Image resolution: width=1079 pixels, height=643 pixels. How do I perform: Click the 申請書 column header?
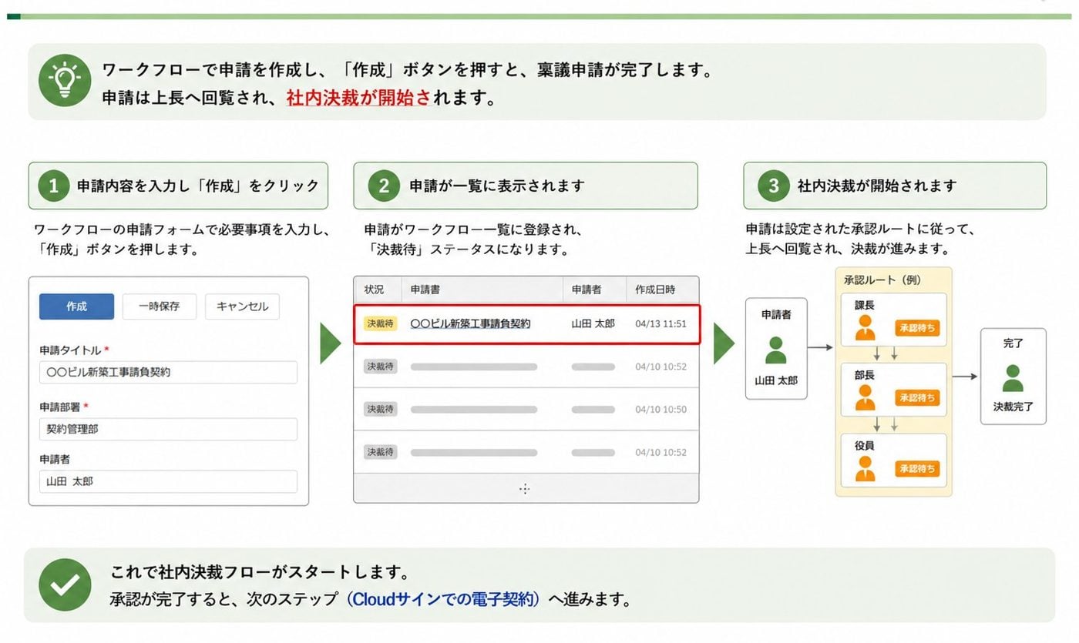pos(425,290)
